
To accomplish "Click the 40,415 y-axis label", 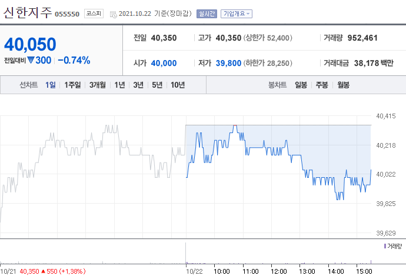I will pos(386,116).
